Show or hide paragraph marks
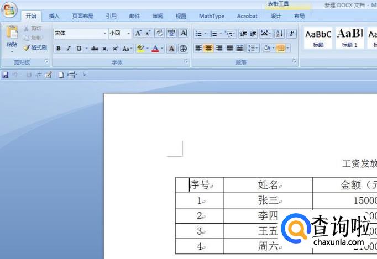Image resolution: width=377 pixels, height=259 pixels. (291, 33)
